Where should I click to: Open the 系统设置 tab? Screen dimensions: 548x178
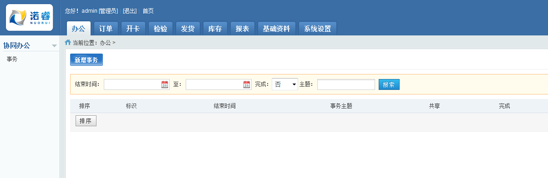(x=318, y=29)
